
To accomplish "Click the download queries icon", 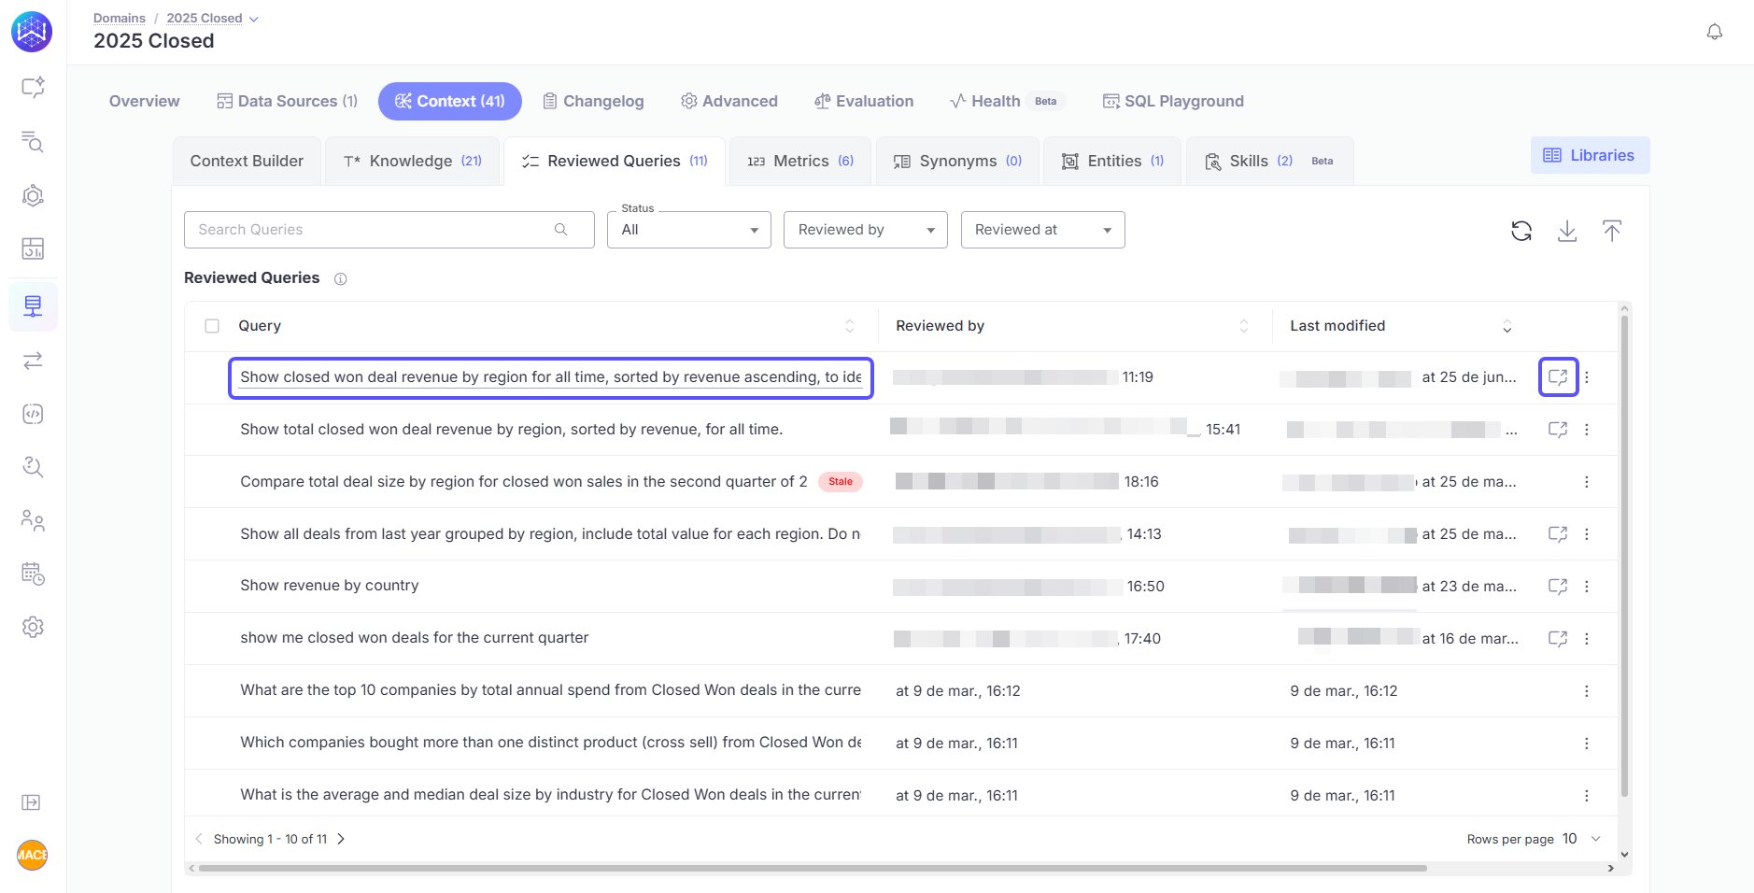I will coord(1567,231).
